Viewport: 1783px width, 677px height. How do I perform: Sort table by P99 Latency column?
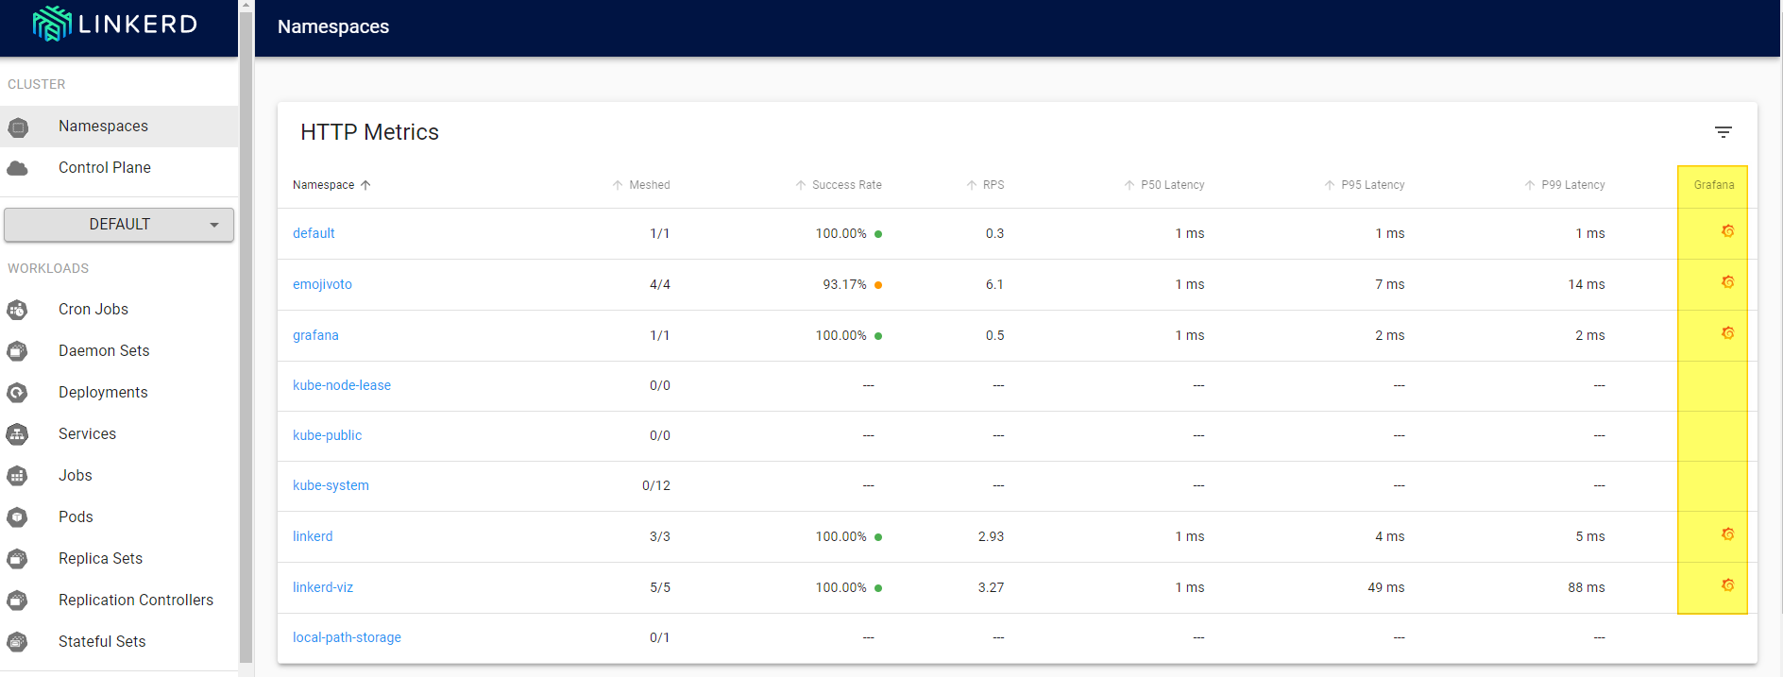[1564, 185]
